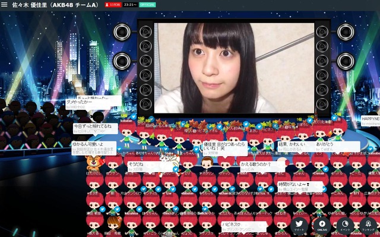This screenshot has height=237, width=380.
Task: Open the ツイート Twitter share button
Action: tap(299, 226)
